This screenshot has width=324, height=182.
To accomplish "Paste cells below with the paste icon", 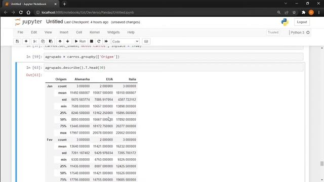I will [51, 41].
